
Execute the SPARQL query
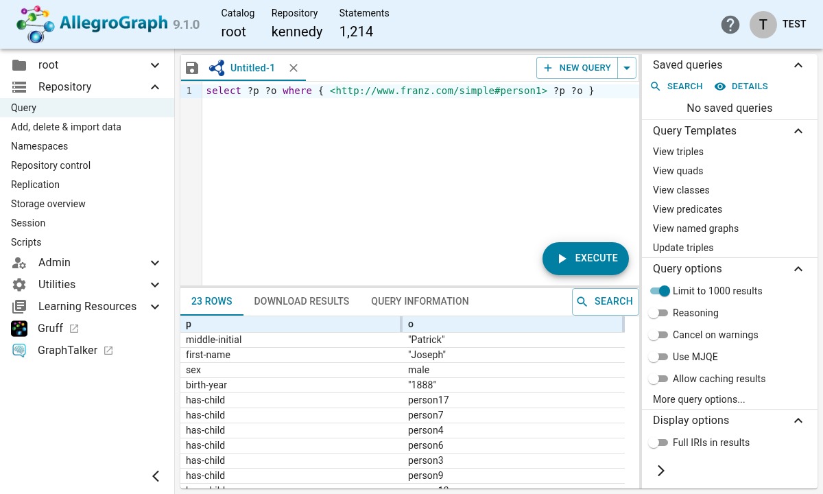point(586,259)
